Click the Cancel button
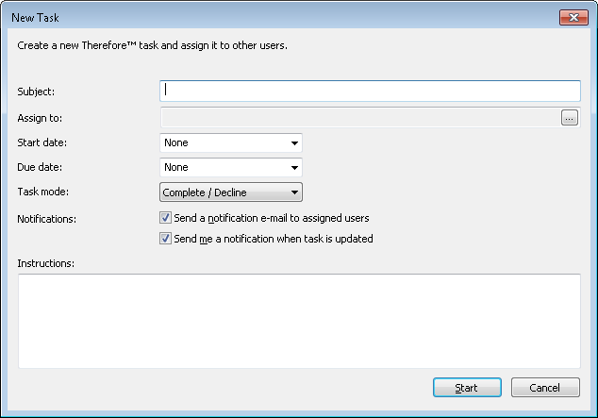Image resolution: width=598 pixels, height=418 pixels. [x=545, y=388]
